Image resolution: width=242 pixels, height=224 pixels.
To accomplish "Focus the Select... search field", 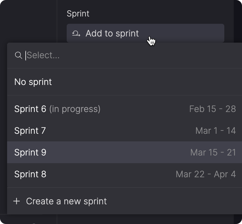I will coord(89,55).
